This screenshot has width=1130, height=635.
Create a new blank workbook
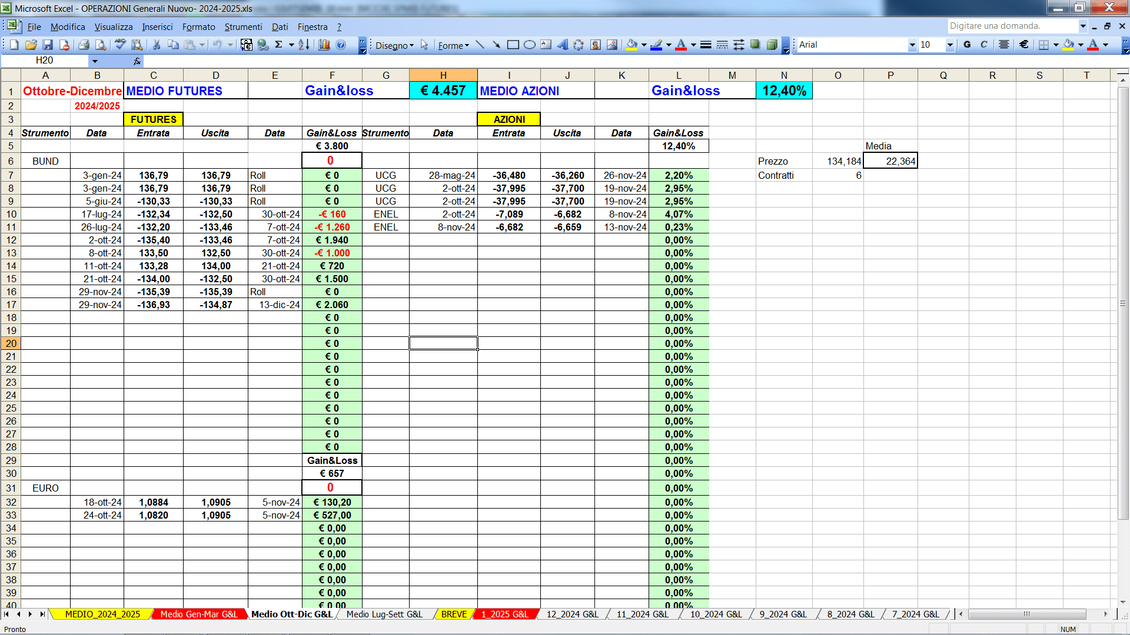(x=15, y=45)
